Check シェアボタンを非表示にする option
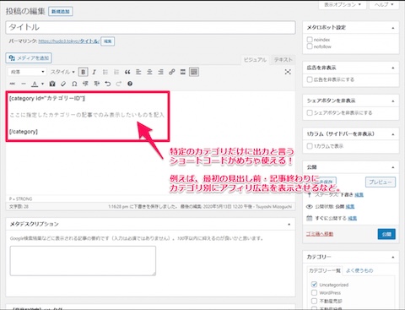This screenshot has height=310, width=405. [310, 112]
